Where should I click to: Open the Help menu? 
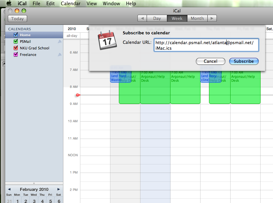tap(131, 4)
